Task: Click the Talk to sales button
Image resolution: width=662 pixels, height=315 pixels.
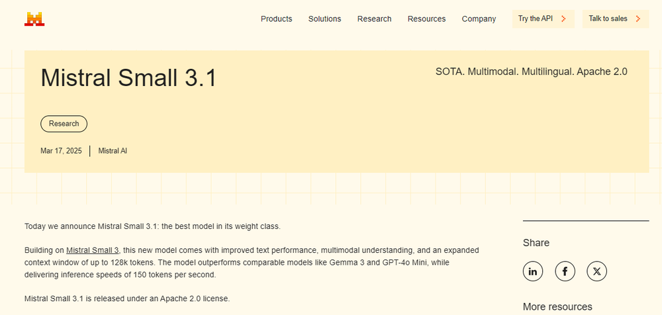Action: coord(616,19)
